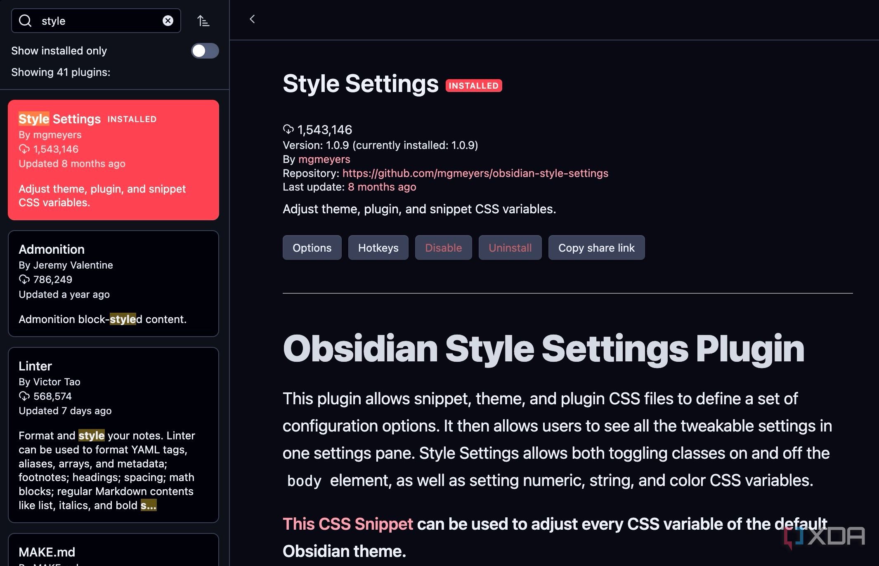Screen dimensions: 879x566
Task: Disable the Style Settings plugin
Action: click(444, 248)
